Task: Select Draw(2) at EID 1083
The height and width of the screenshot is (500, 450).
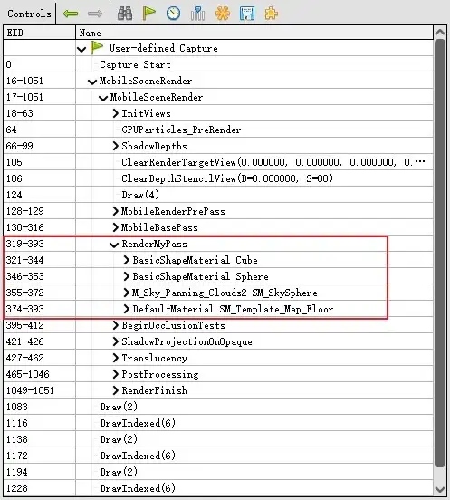Action: pos(119,407)
